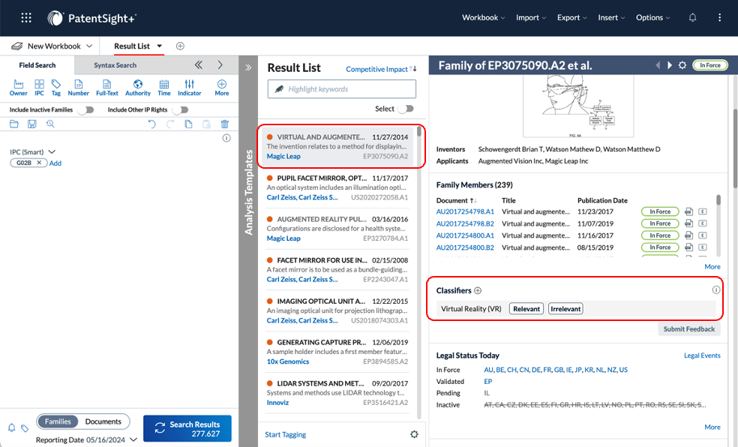Click the Search Results button
738x447 pixels.
tap(187, 428)
